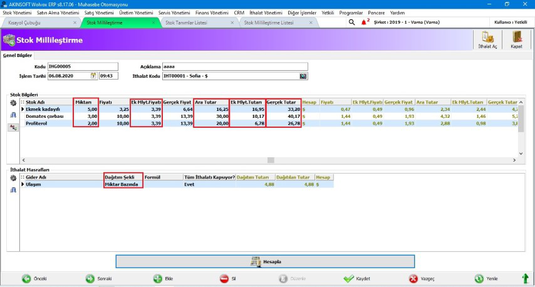Click the Stok Adı column header
Screen dimensions: 535x287
click(x=49, y=102)
